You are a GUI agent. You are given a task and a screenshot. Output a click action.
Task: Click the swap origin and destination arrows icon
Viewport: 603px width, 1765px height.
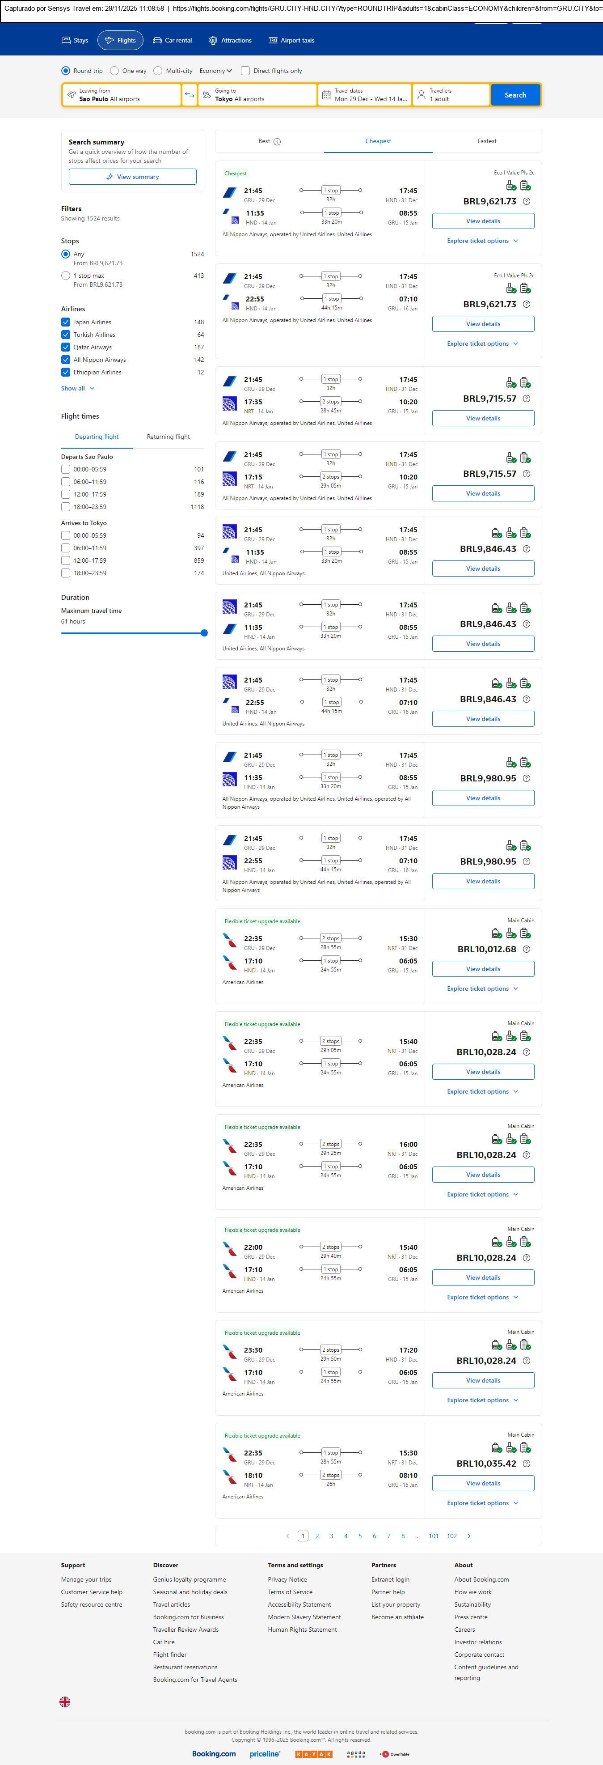tap(190, 95)
